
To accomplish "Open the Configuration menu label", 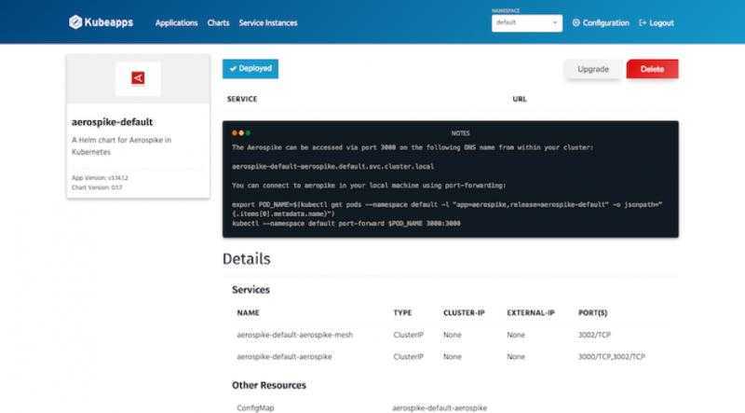I will click(606, 22).
